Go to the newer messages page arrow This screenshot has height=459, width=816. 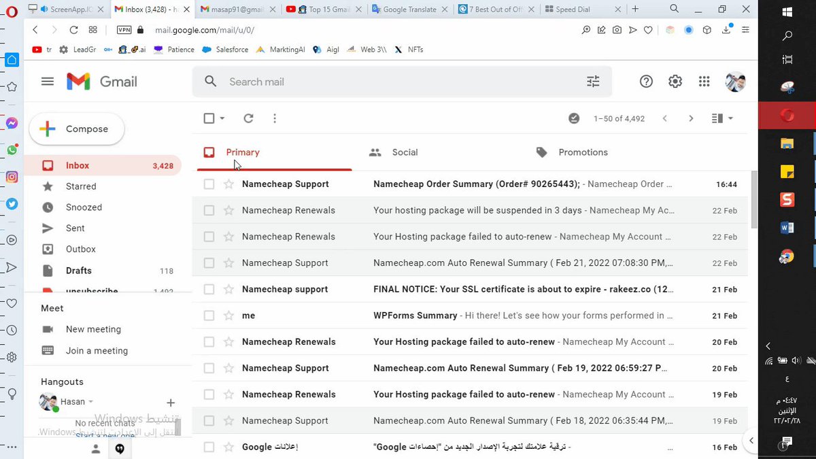tap(664, 118)
